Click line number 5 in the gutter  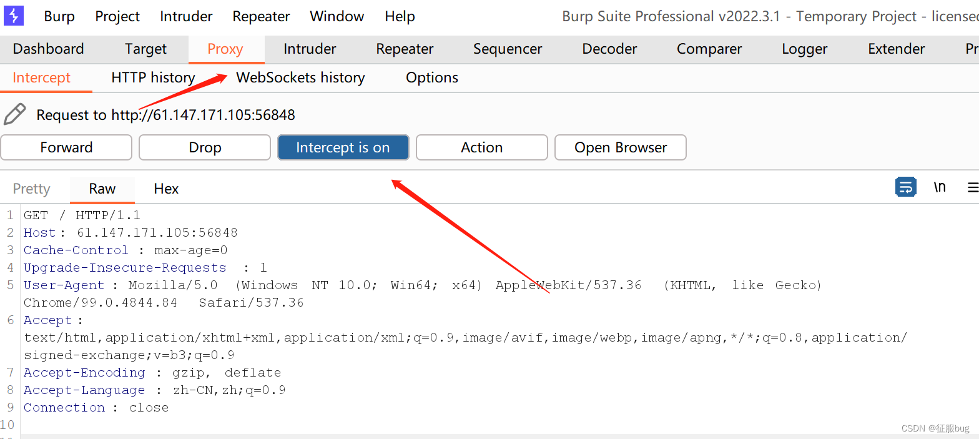tap(10, 285)
